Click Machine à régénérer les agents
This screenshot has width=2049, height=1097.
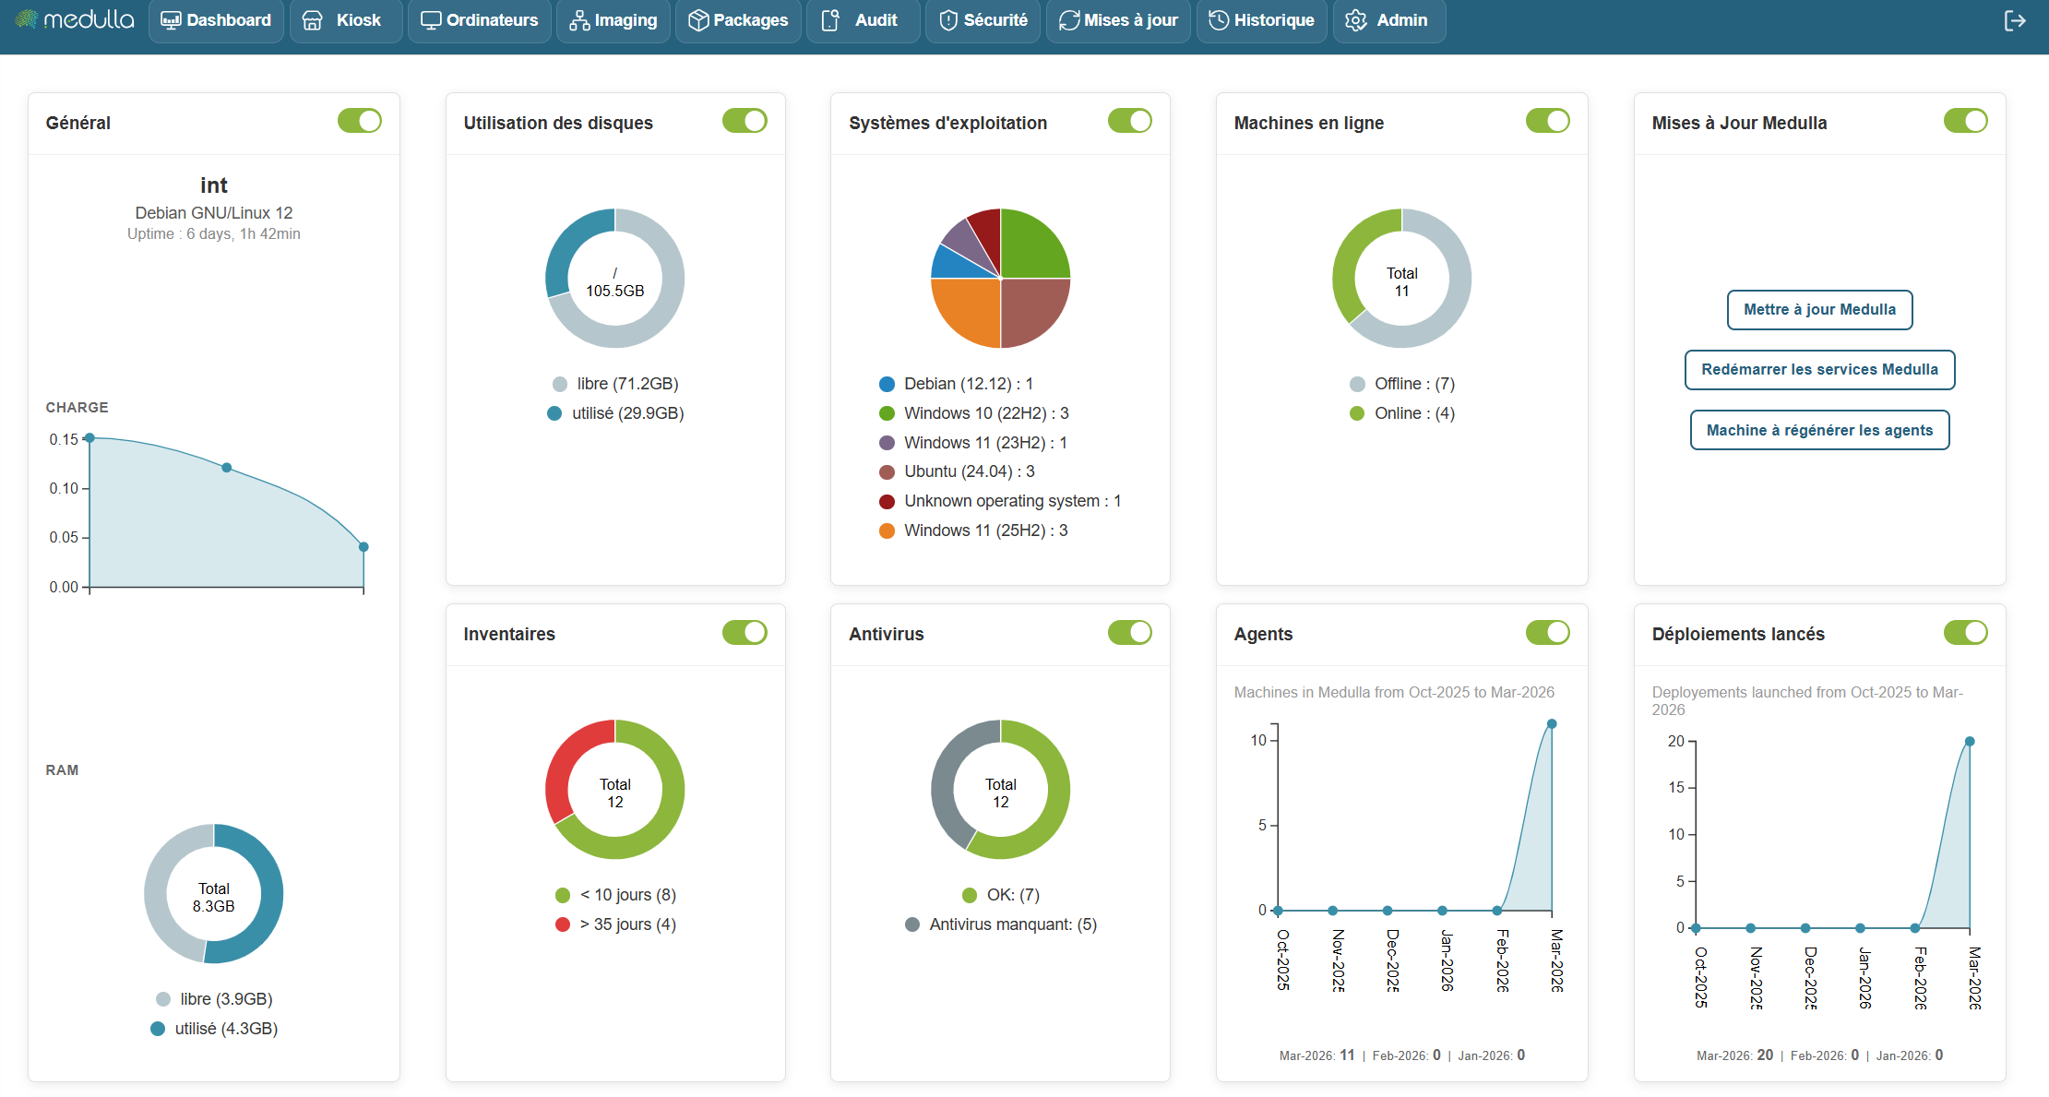click(1819, 430)
